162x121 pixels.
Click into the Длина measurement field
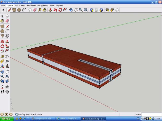[x=152, y=114]
